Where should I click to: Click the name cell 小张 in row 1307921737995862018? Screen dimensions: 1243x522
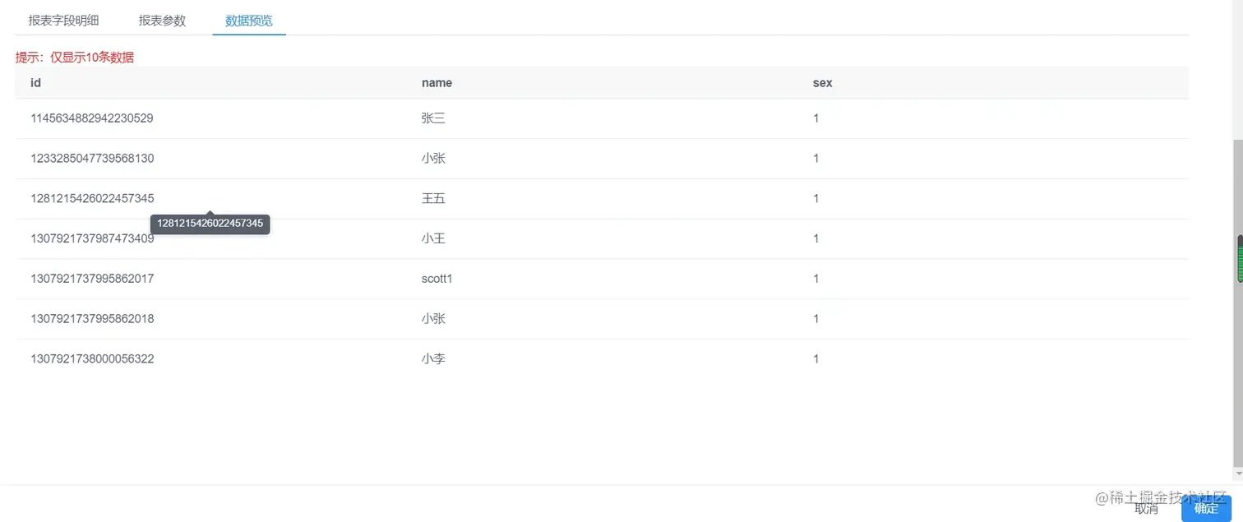pyautogui.click(x=433, y=319)
